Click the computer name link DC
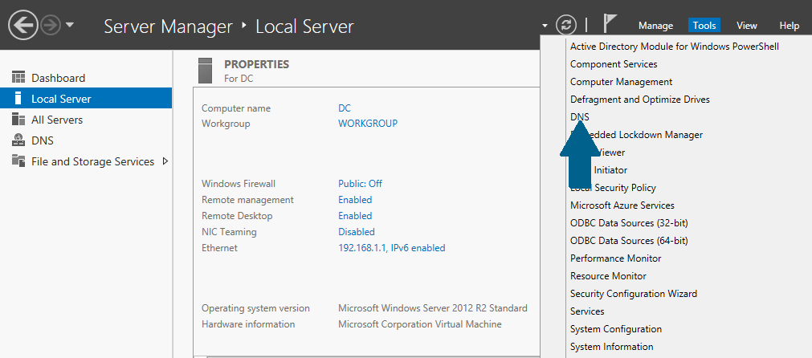Screen dimensions: 812x358 (345, 108)
